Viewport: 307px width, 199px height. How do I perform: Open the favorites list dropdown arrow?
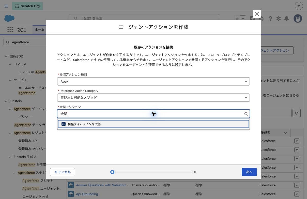[243, 18]
